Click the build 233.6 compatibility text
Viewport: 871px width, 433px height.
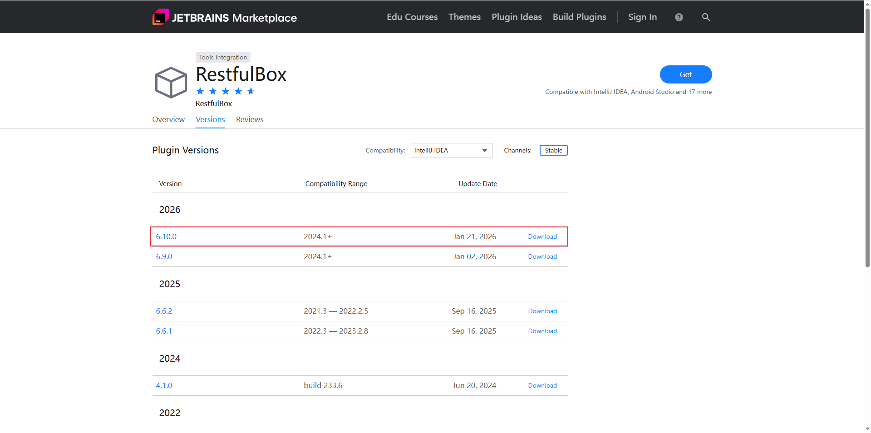pos(323,385)
